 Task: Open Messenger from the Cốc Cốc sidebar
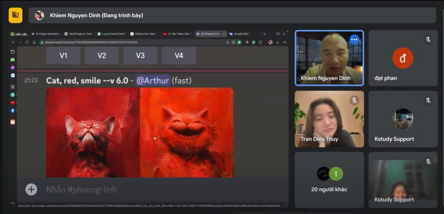point(13,68)
